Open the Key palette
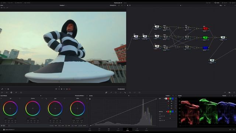The width and height of the screenshot is (236, 133). (130, 92)
